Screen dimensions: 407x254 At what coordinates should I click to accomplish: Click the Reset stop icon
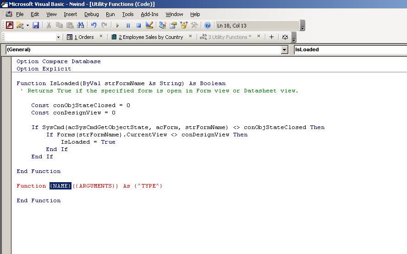tap(138, 26)
